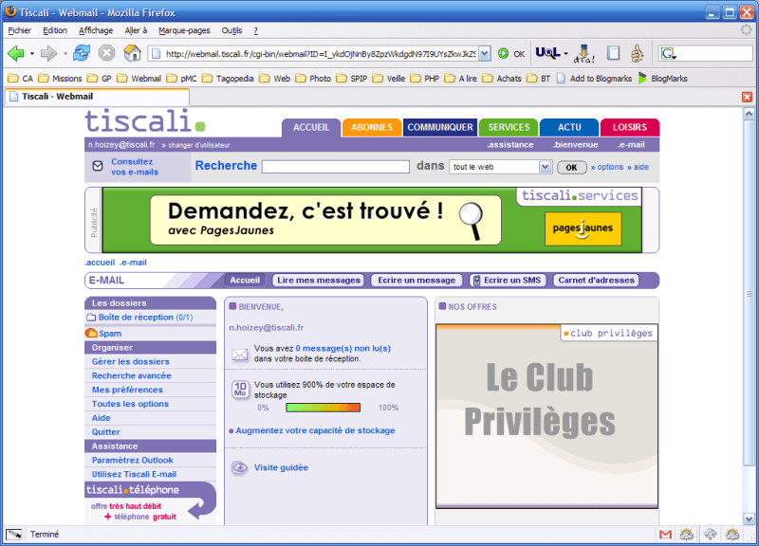This screenshot has width=759, height=546.
Task: Close the Tiscali - Webmail tab
Action: pyautogui.click(x=747, y=97)
